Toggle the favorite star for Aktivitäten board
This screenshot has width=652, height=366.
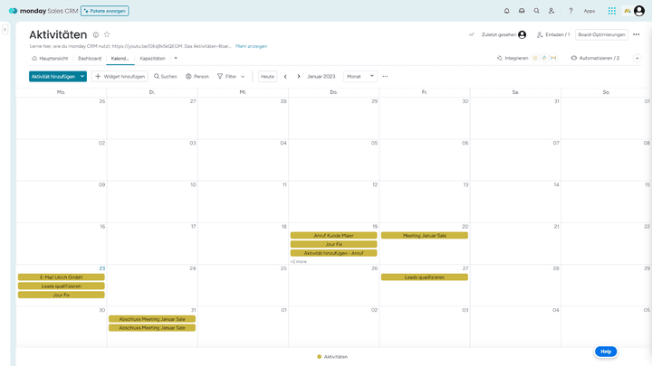click(107, 34)
